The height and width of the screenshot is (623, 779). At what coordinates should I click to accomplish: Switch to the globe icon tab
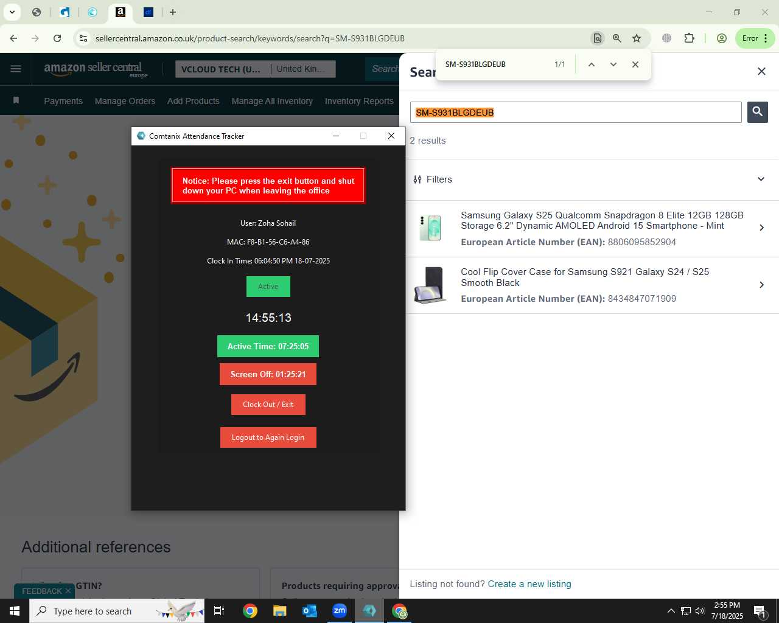pyautogui.click(x=37, y=12)
